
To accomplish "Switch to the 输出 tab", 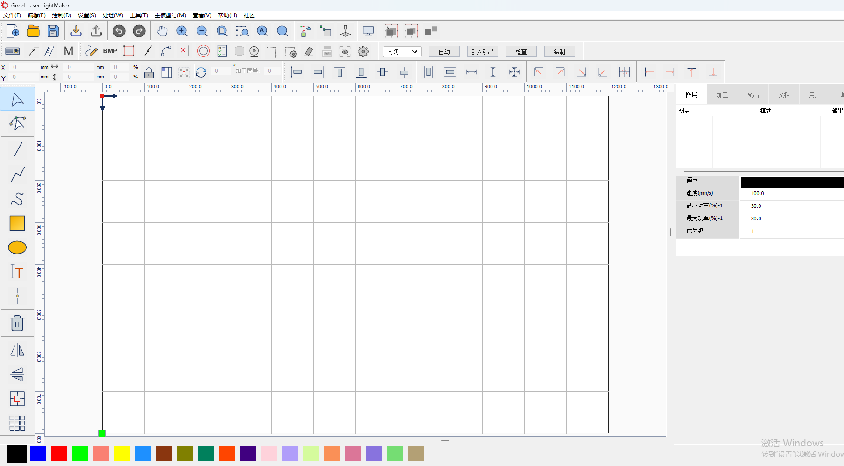I will (x=753, y=95).
